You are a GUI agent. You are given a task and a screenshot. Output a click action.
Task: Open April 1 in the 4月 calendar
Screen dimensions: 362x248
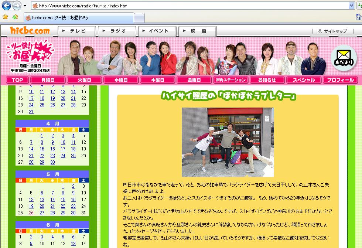[42, 136]
